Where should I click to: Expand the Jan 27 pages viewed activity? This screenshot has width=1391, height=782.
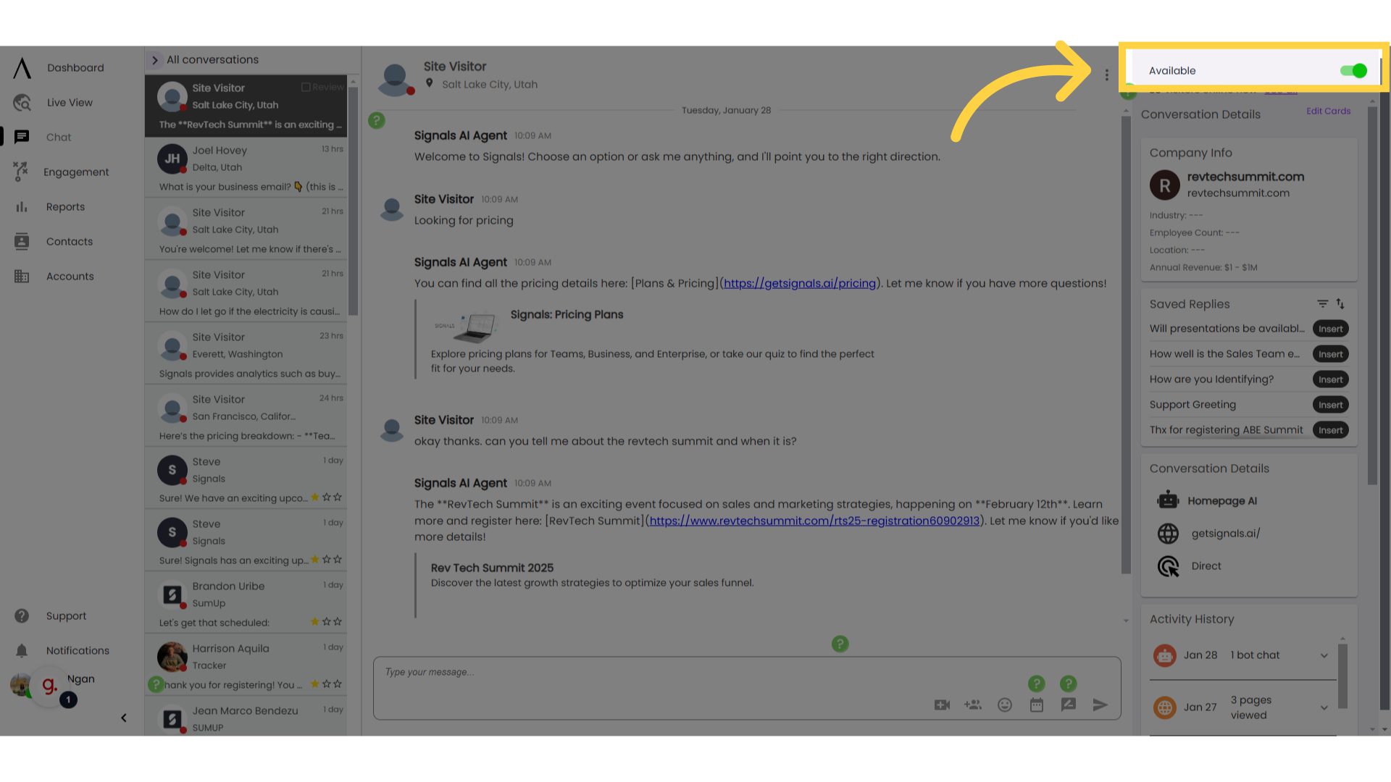[1325, 707]
